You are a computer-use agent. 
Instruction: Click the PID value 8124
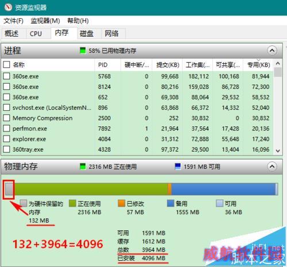pos(104,87)
